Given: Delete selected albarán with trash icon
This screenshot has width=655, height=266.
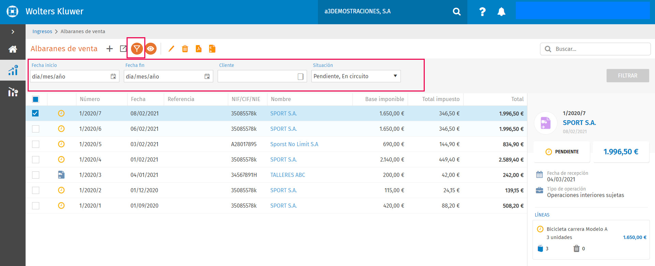Looking at the screenshot, I should pos(185,49).
